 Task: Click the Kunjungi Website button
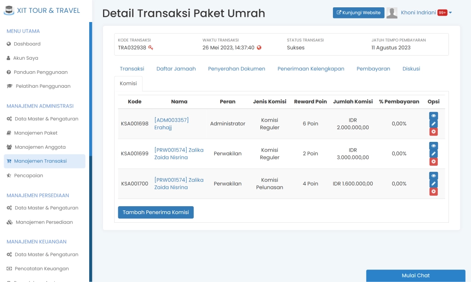tap(358, 12)
